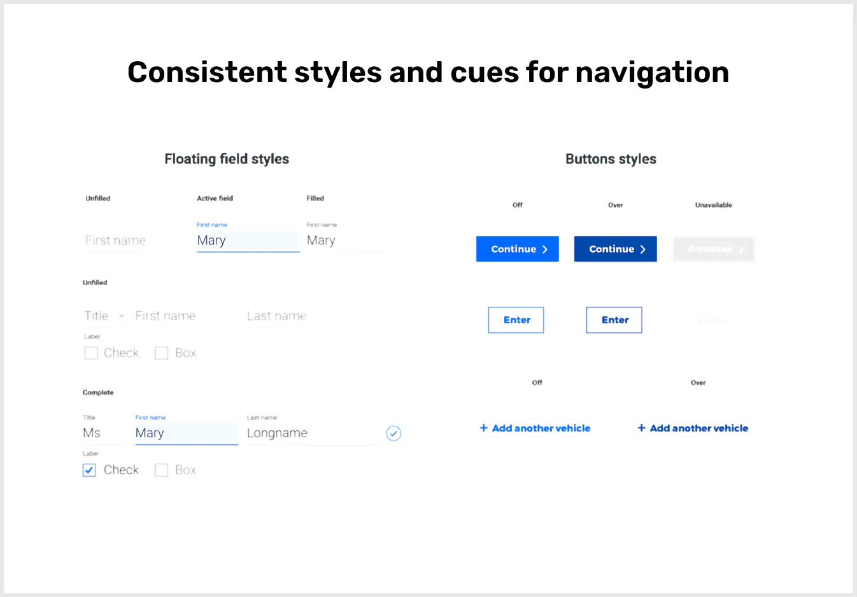Image resolution: width=857 pixels, height=597 pixels.
Task: Click the empty Last name field
Action: point(312,316)
